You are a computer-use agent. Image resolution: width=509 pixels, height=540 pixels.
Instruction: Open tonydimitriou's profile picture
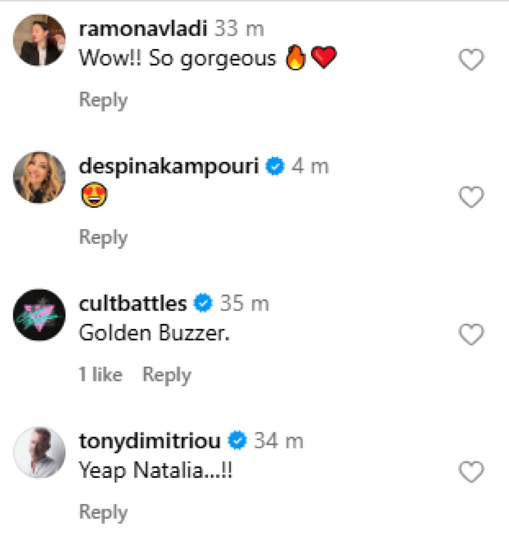pos(39,452)
